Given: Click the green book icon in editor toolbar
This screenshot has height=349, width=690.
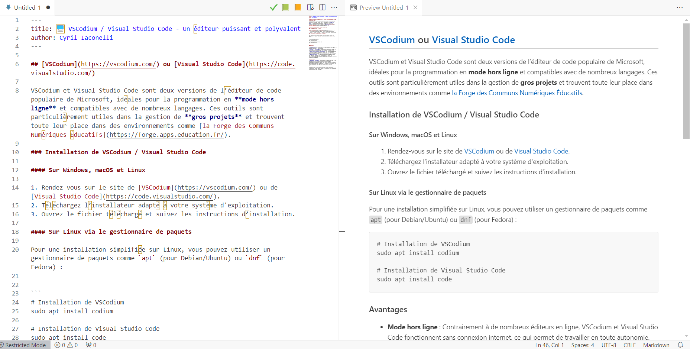Looking at the screenshot, I should 285,7.
